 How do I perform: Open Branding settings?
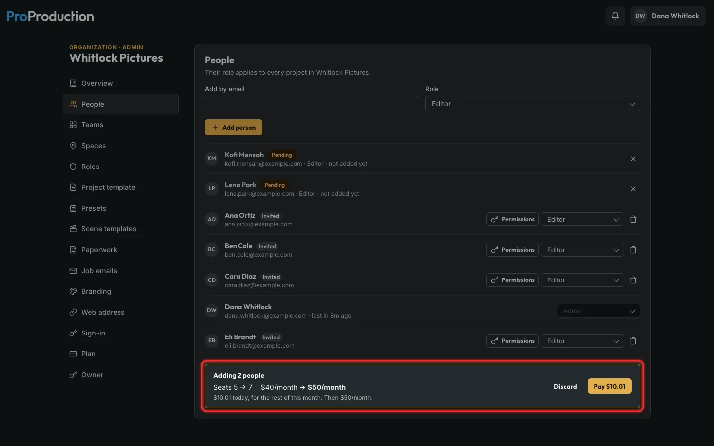click(121, 291)
